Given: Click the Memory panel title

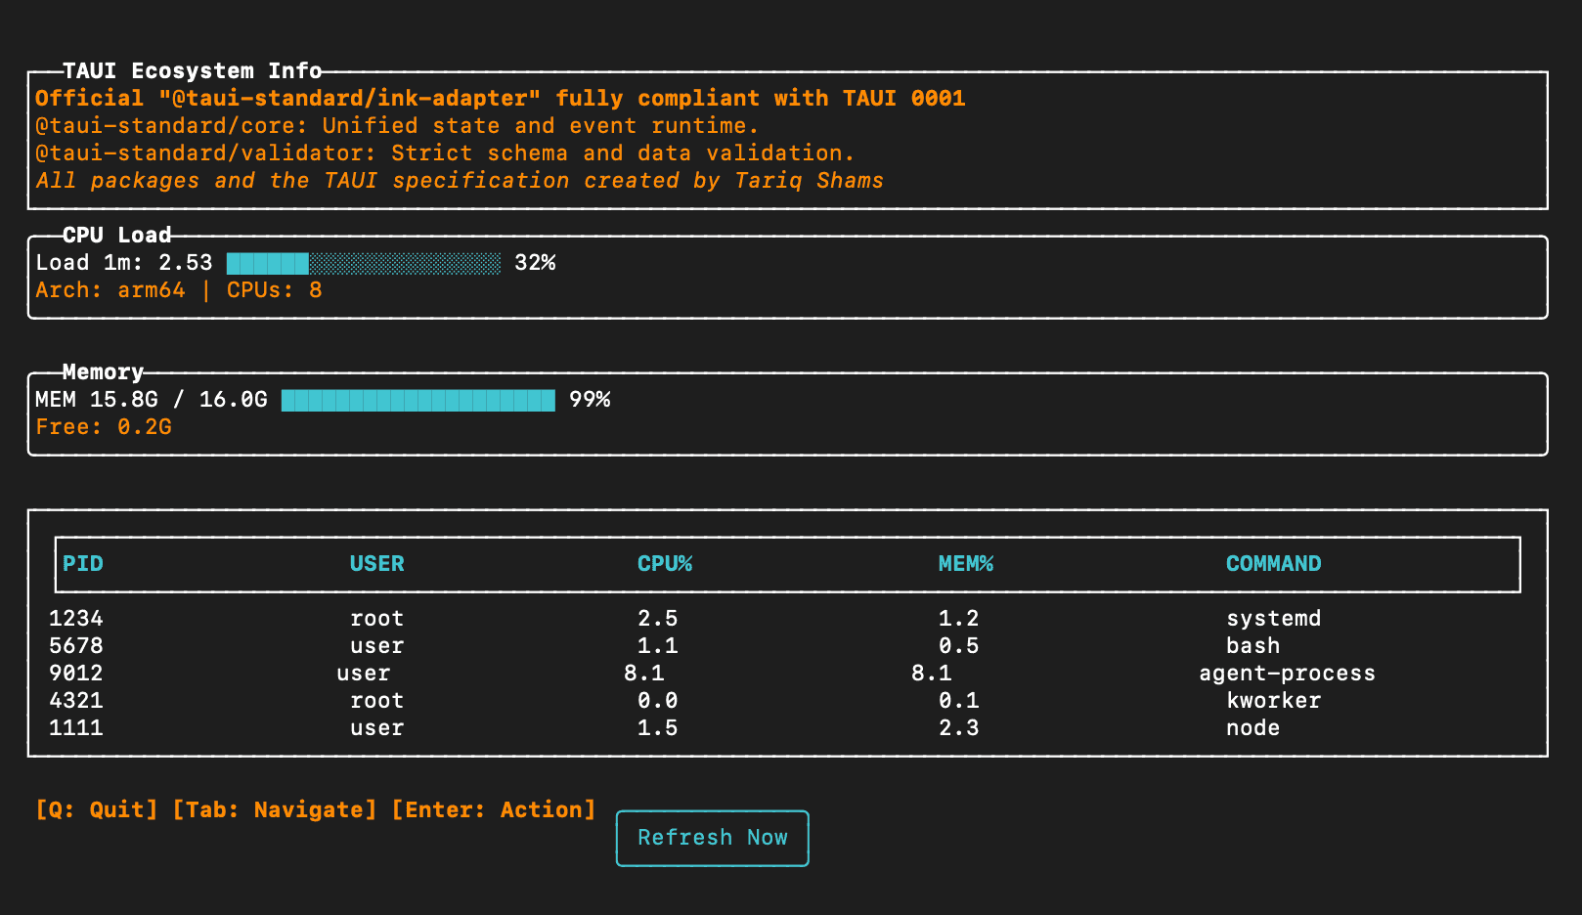Looking at the screenshot, I should 102,371.
